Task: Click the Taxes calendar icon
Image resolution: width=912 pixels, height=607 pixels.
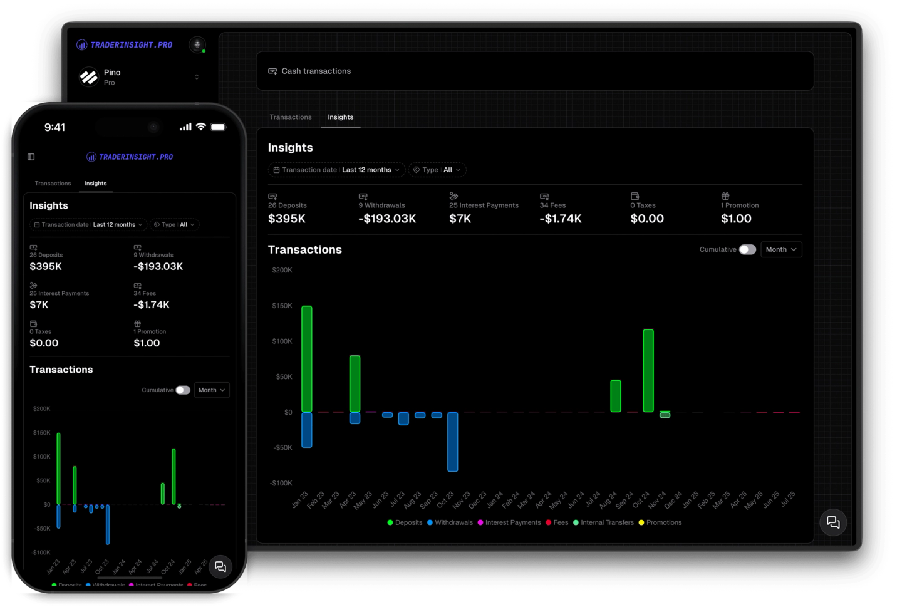Action: pos(634,195)
